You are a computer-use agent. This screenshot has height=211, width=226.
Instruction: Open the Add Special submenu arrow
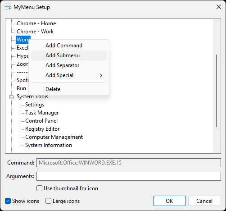tap(101, 75)
